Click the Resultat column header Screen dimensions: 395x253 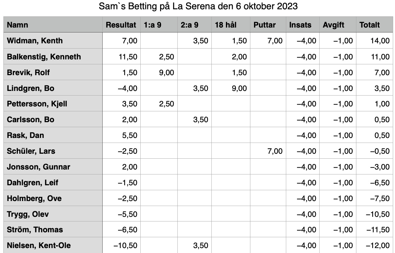pyautogui.click(x=121, y=25)
